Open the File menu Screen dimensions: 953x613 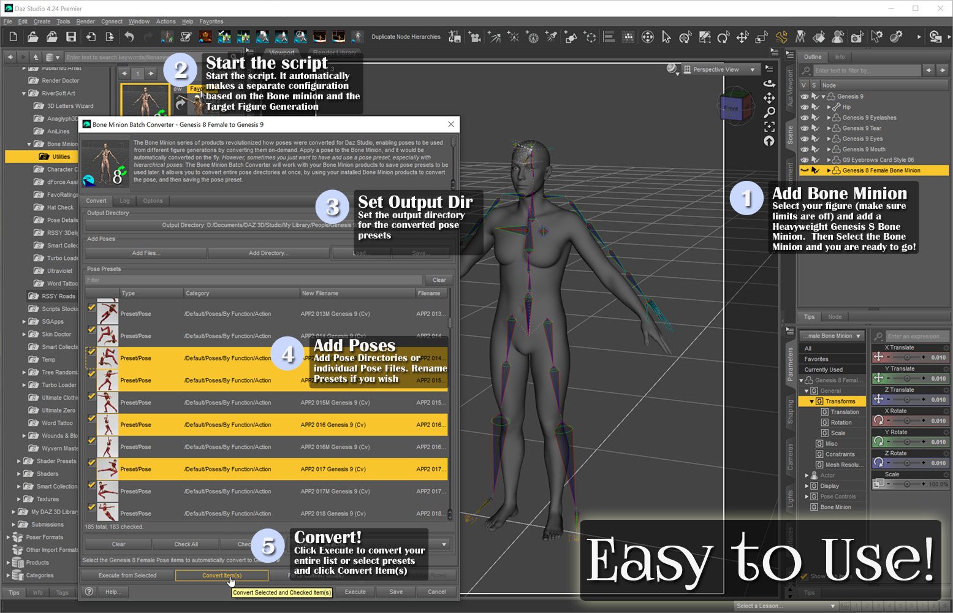tap(7, 21)
